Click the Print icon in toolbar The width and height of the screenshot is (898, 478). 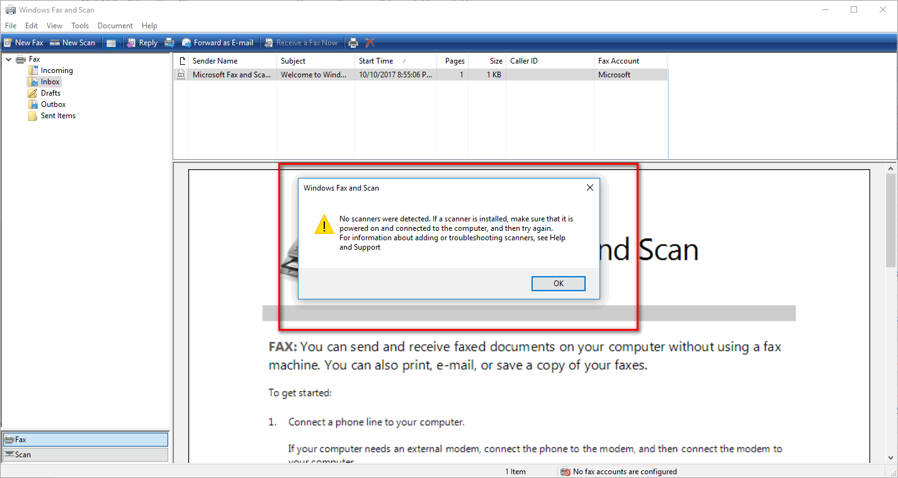click(353, 43)
